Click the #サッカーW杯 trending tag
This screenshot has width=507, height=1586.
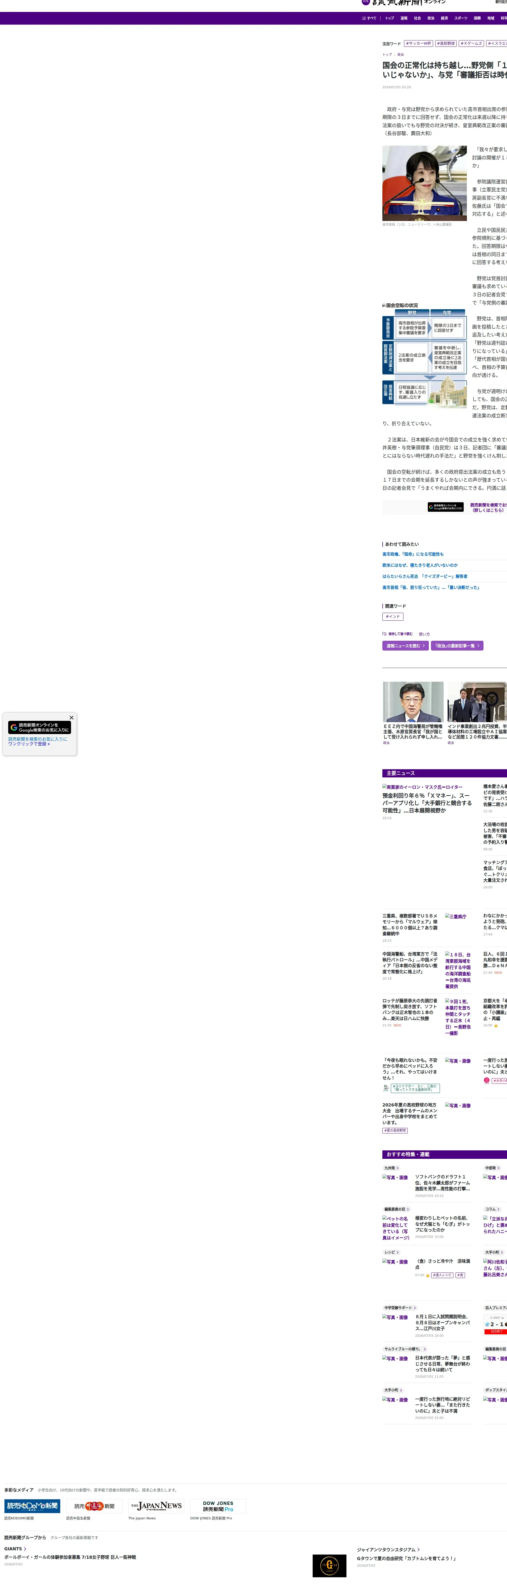coord(418,44)
